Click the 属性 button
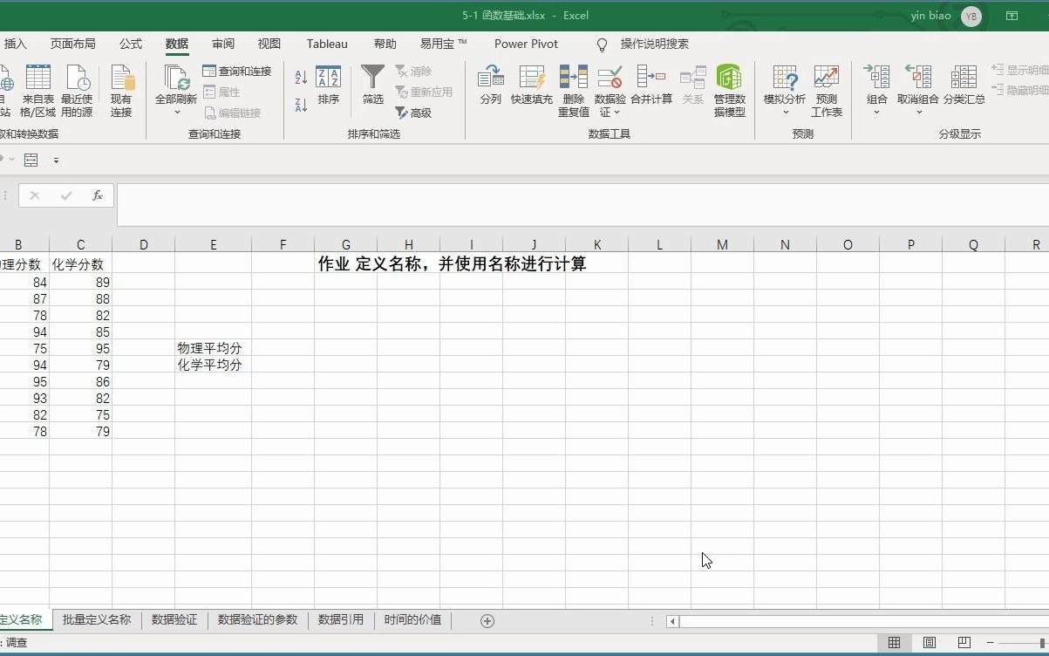 point(224,91)
